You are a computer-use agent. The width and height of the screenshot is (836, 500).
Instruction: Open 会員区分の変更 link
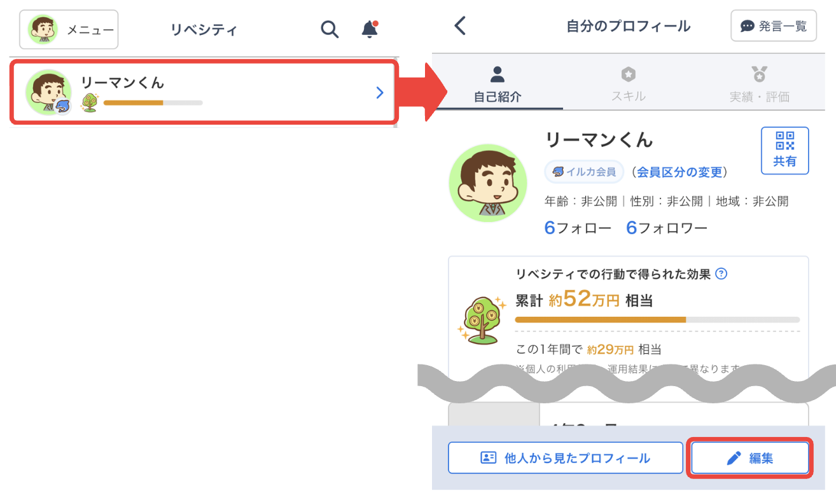pyautogui.click(x=679, y=172)
